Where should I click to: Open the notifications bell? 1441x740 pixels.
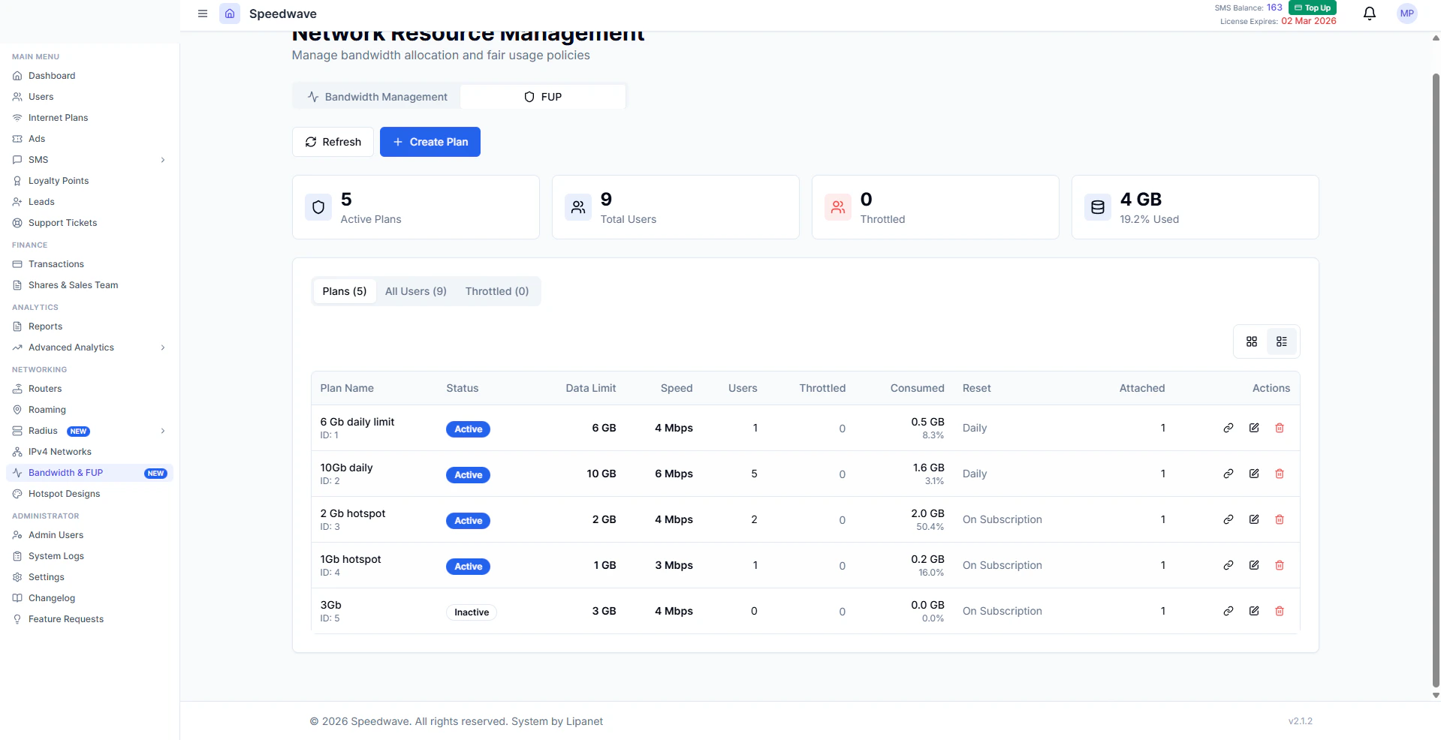[1370, 14]
